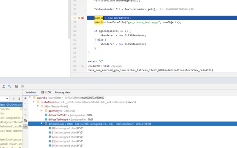237x148 pixels.
Task: Collapse the sWorld variable node
Action: coord(30,98)
